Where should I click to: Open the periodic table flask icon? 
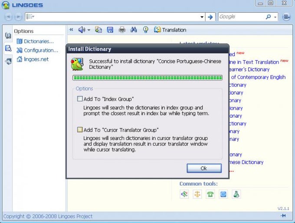click(x=236, y=194)
